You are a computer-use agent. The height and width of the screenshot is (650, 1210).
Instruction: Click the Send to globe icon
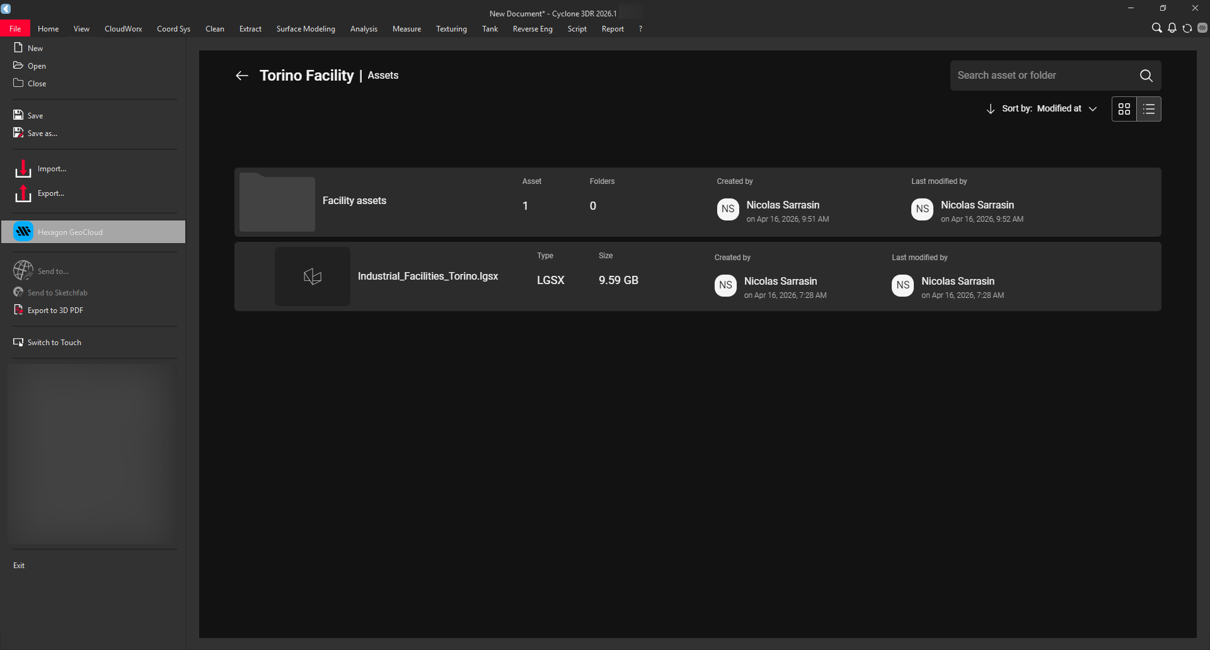click(x=23, y=270)
